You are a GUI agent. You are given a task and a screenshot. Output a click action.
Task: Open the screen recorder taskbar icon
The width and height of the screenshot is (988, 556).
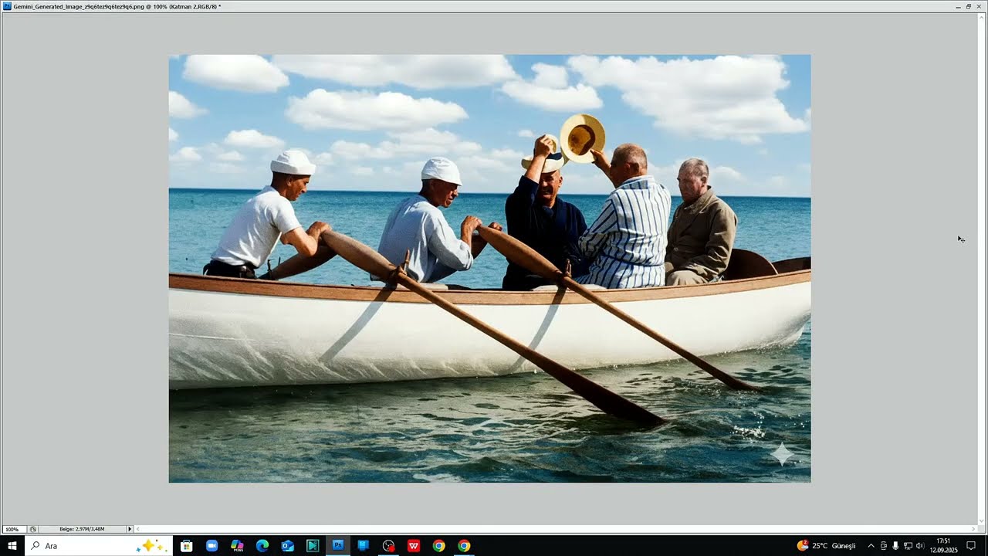coord(388,546)
